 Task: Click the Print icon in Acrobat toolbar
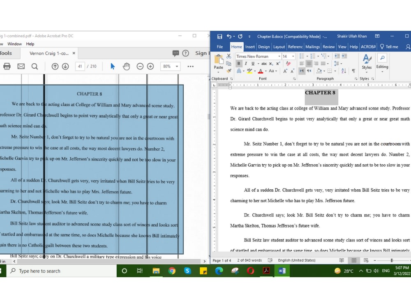(7, 66)
